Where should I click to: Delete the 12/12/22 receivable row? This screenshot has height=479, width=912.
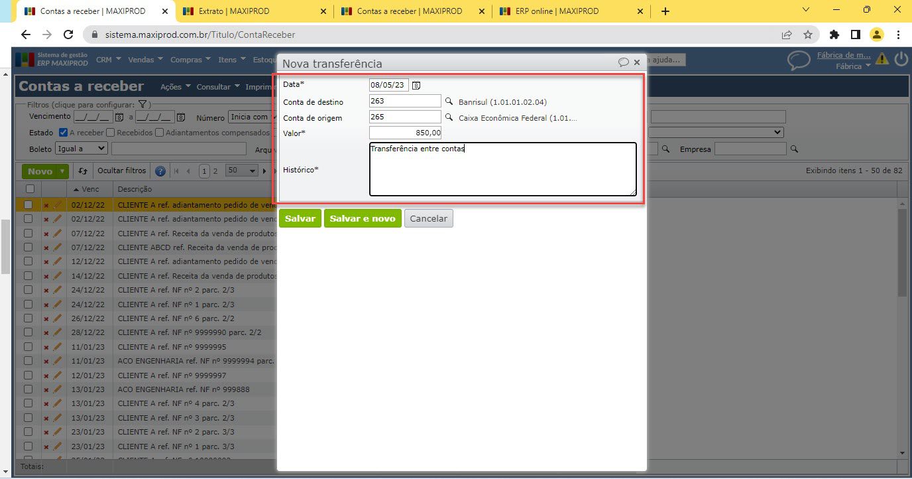pyautogui.click(x=46, y=261)
